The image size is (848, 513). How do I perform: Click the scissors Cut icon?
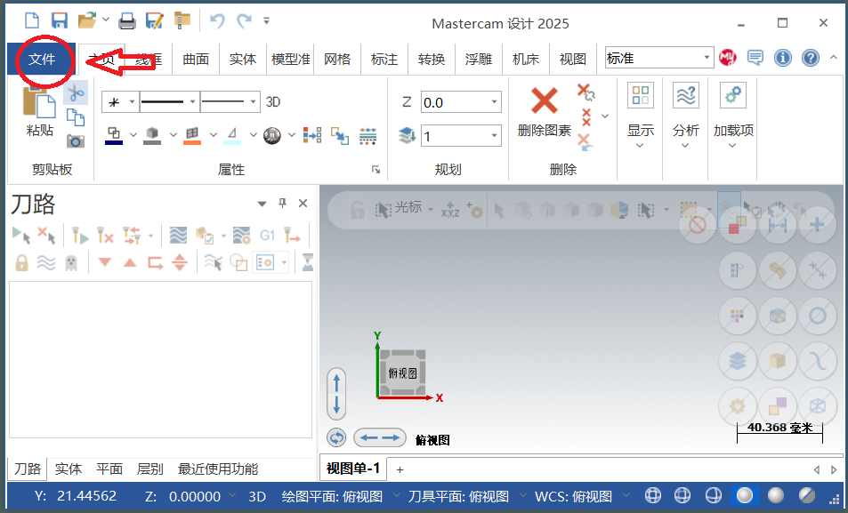[x=76, y=92]
